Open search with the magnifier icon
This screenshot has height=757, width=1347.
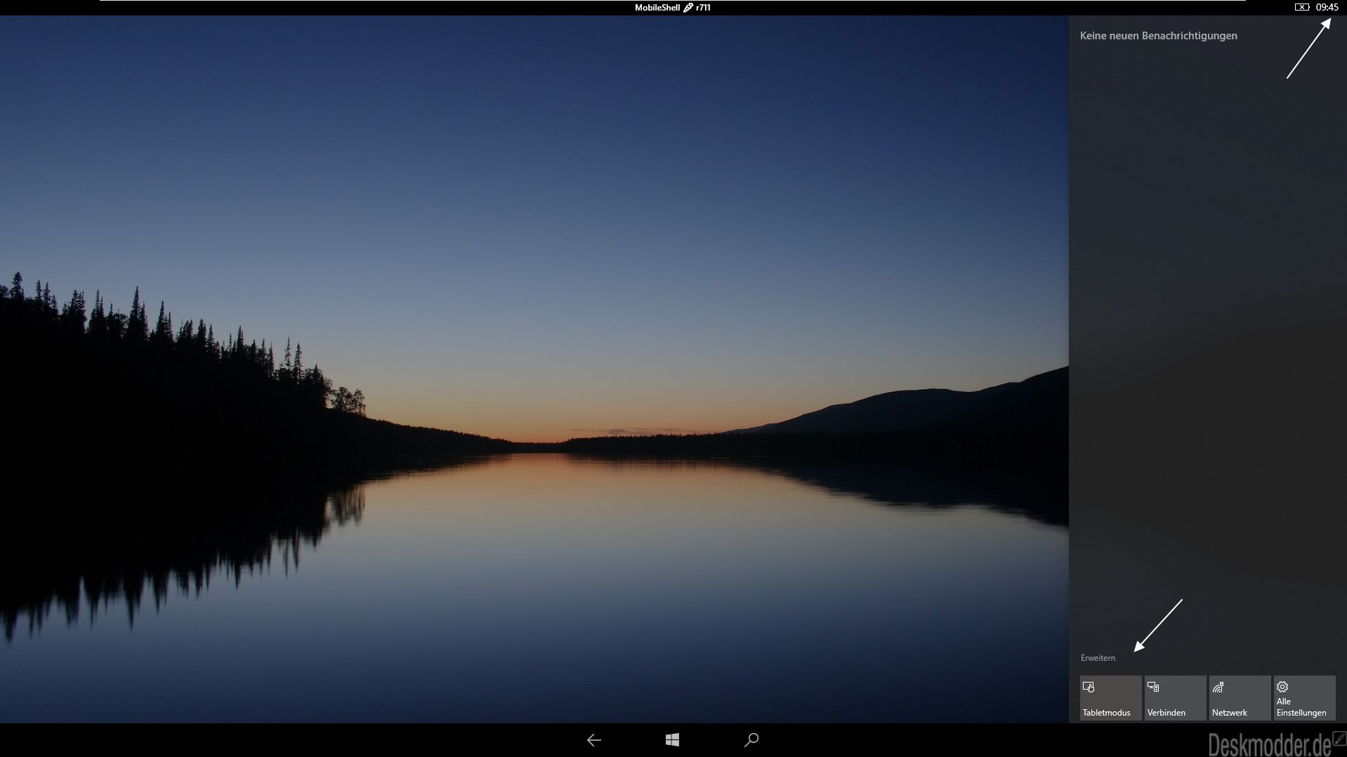tap(751, 740)
